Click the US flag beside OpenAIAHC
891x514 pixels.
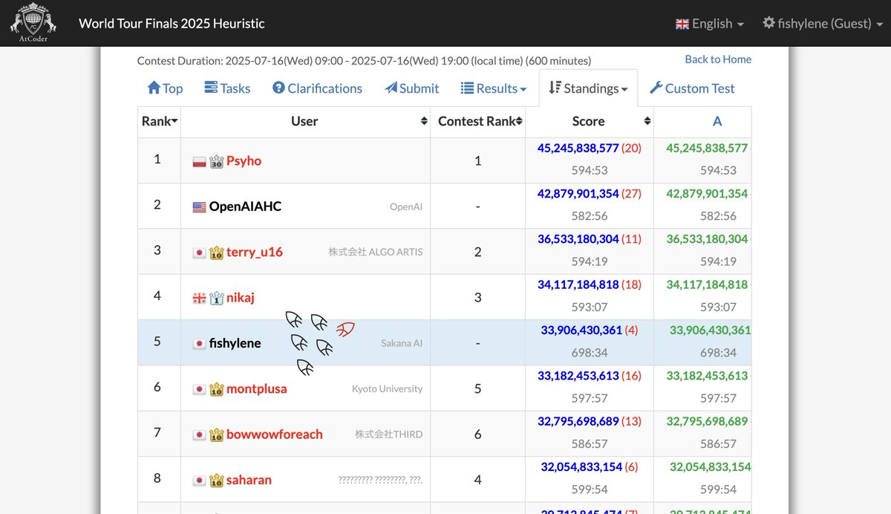(x=199, y=207)
